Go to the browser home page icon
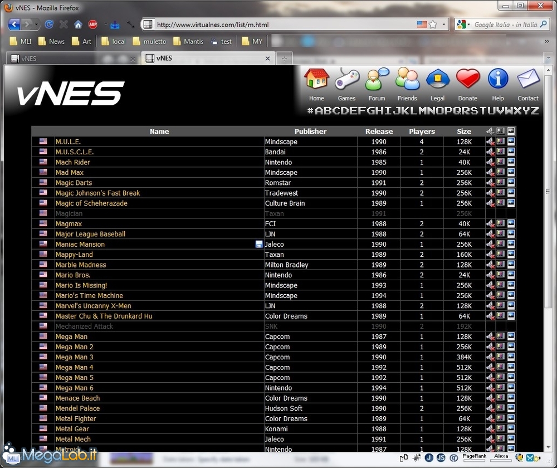Image resolution: width=557 pixels, height=468 pixels. coord(78,24)
